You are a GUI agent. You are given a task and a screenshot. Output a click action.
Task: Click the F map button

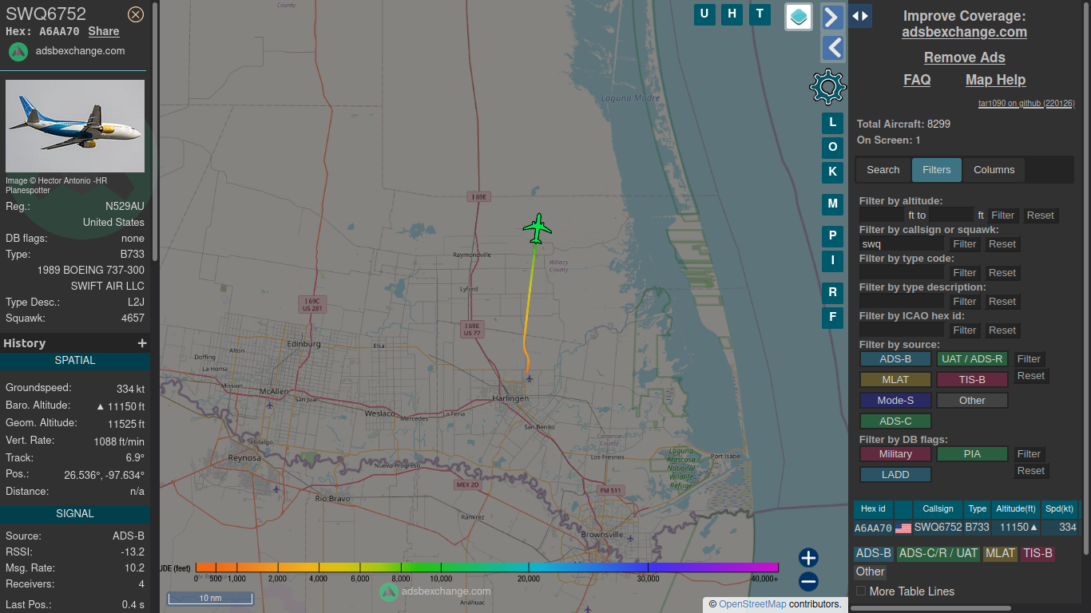click(x=832, y=318)
